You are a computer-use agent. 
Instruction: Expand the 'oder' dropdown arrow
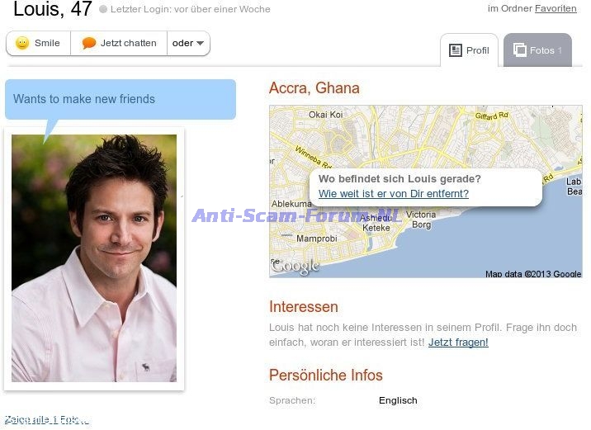point(200,44)
